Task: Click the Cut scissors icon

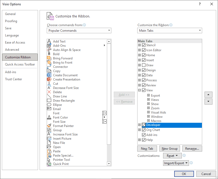Action: coord(49,84)
